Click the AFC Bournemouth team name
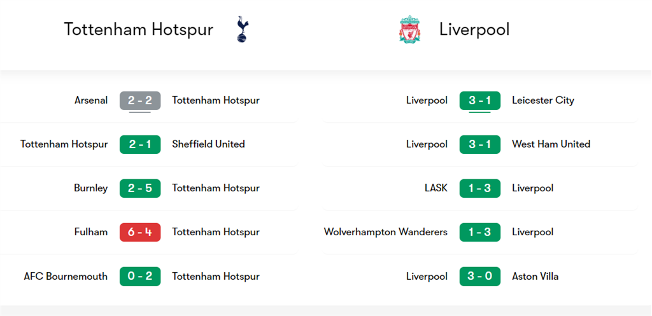This screenshot has height=316, width=652. tap(66, 277)
